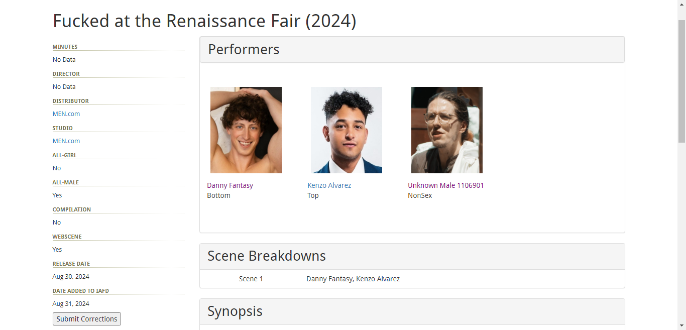Click the page title heading

click(x=204, y=21)
